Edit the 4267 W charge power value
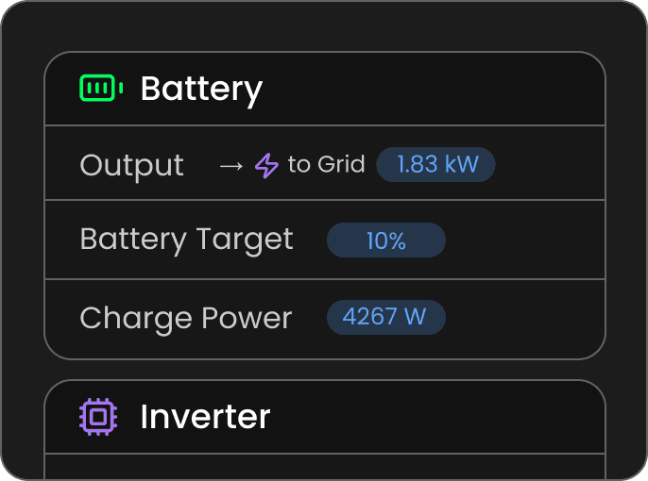Viewport: 648px width, 481px height. 385,317
